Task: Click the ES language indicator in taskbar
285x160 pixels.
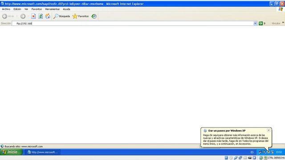Action: 252,152
